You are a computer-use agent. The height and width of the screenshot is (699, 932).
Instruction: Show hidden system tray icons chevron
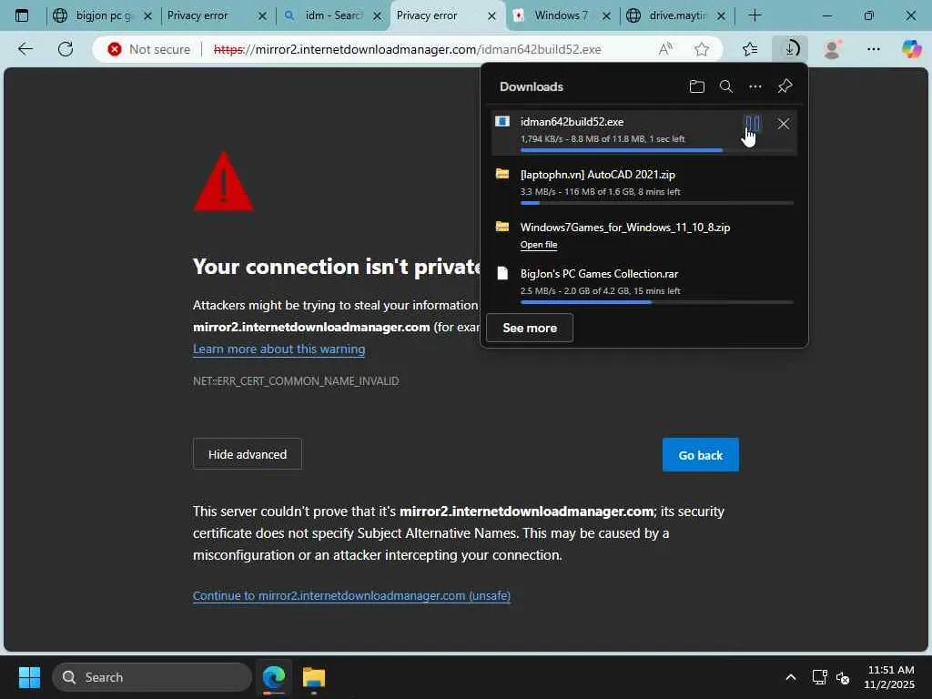coord(791,677)
